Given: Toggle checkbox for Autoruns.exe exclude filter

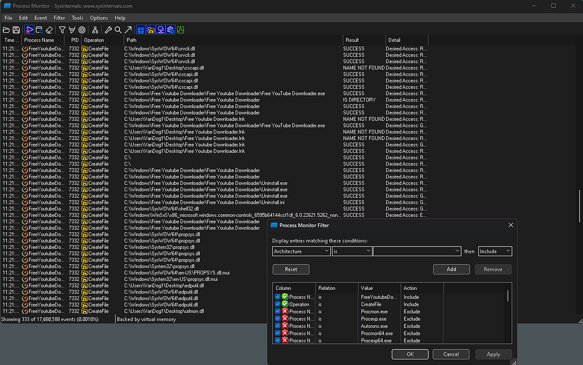Looking at the screenshot, I should click(x=277, y=326).
